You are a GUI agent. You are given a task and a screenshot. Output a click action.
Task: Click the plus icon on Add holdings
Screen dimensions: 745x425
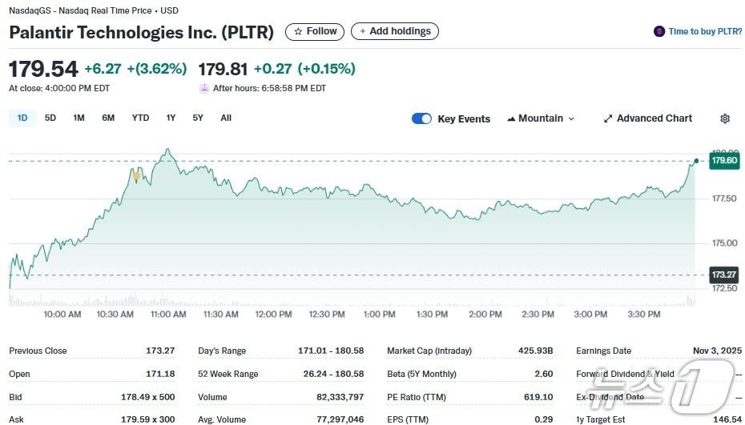click(x=362, y=32)
